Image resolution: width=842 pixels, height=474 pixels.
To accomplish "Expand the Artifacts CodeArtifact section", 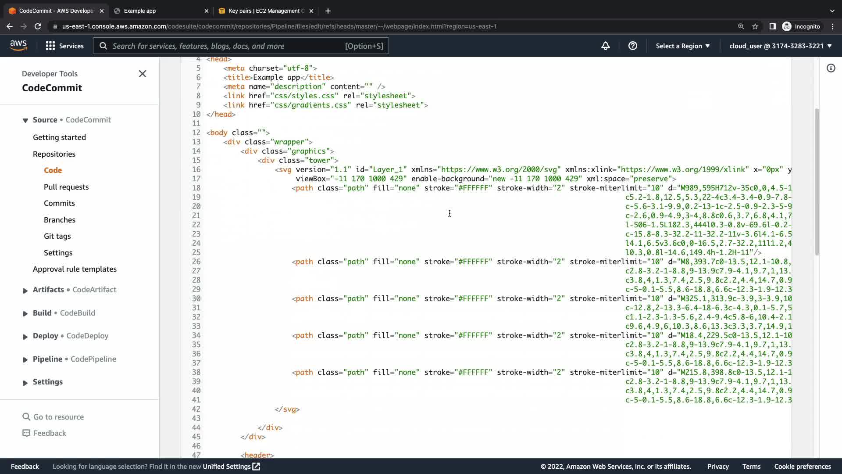I will pos(25,290).
